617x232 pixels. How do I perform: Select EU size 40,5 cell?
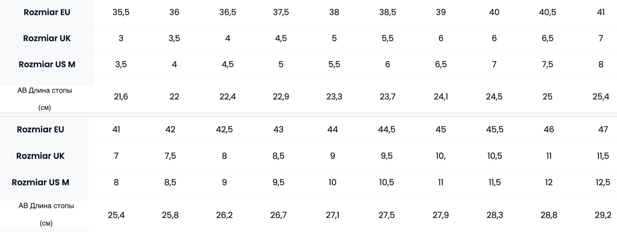(547, 12)
